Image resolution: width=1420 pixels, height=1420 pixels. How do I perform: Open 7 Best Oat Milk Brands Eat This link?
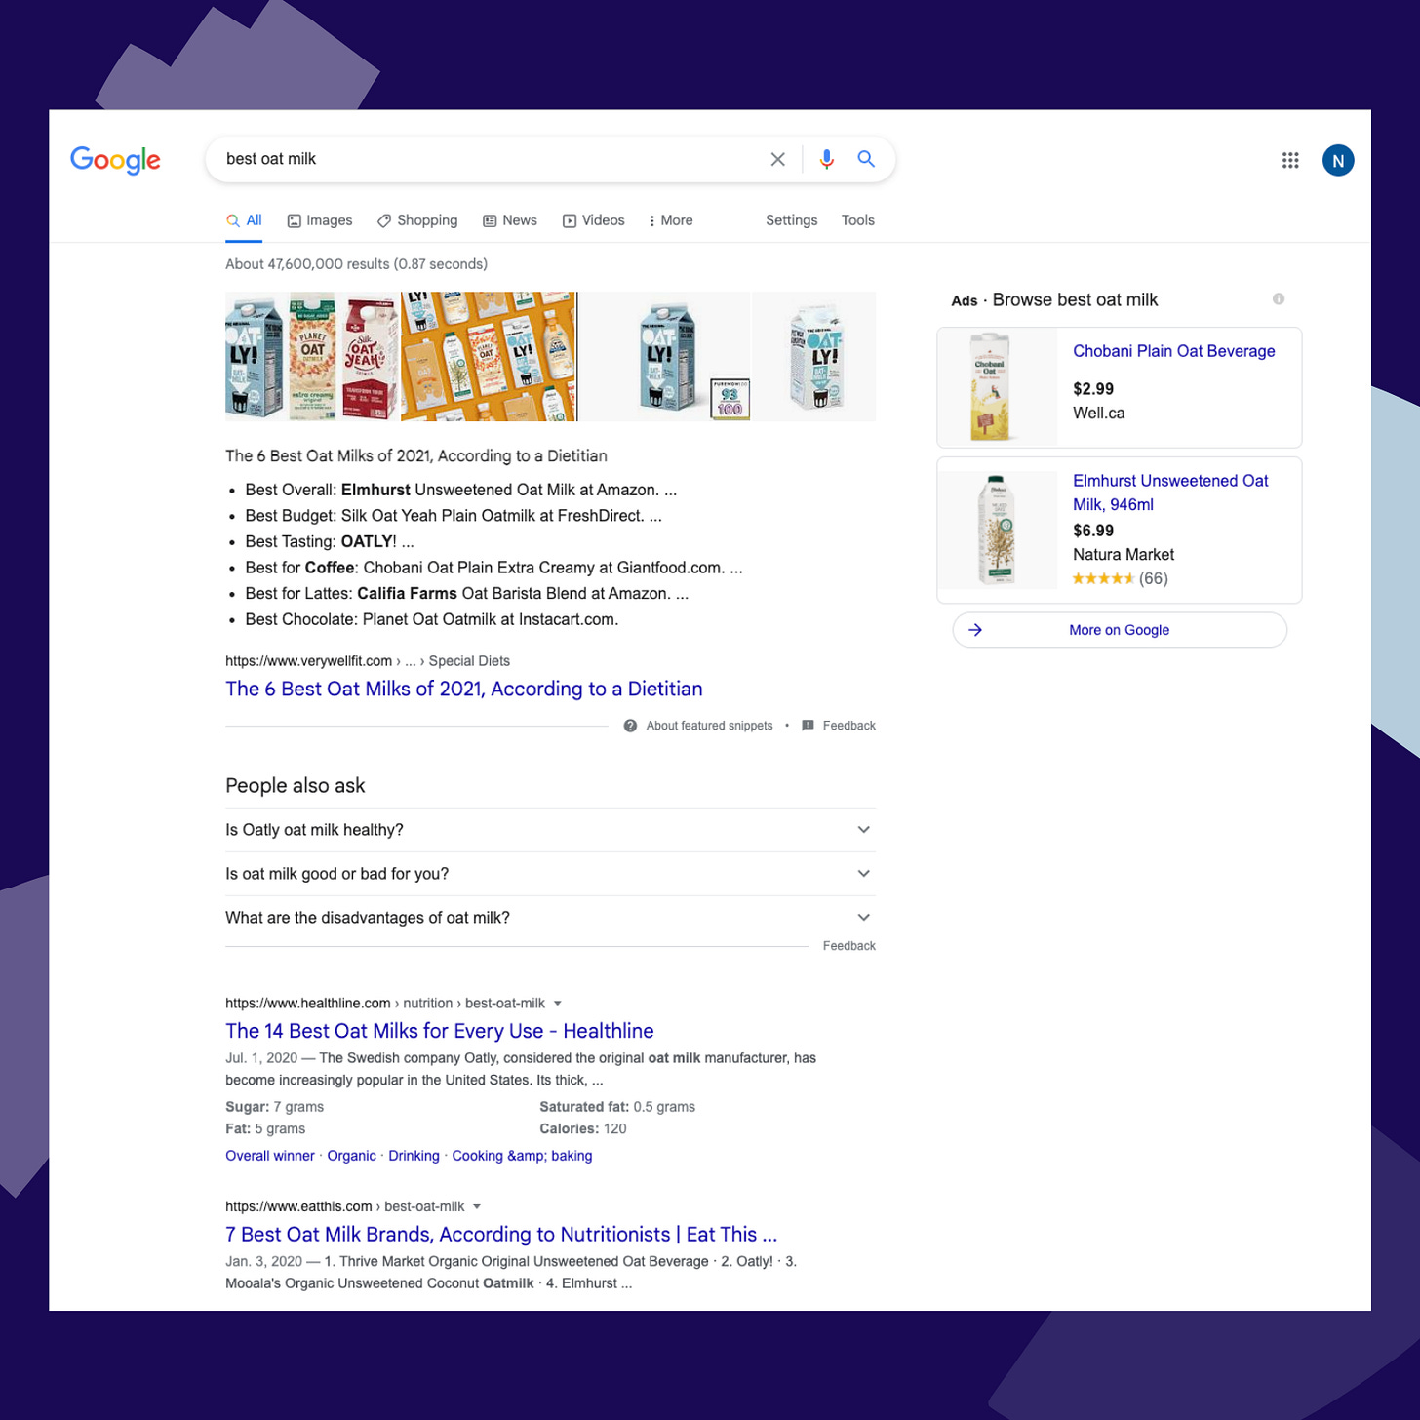501,1235
